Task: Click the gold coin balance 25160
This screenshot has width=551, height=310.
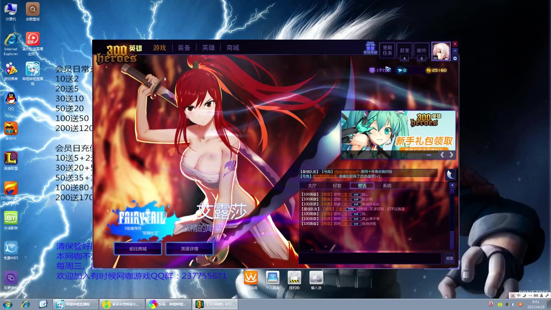Action: click(x=436, y=70)
